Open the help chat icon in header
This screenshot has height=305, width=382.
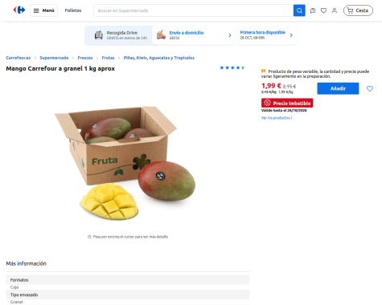[313, 10]
